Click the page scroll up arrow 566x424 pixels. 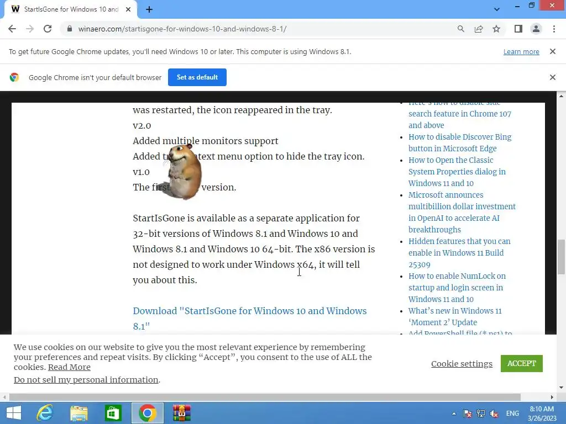coord(561,96)
